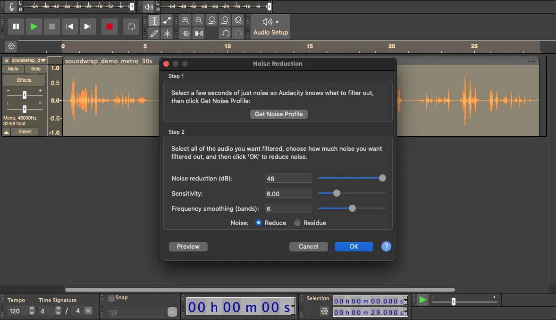
Task: Select the Selection (I-beam) tool
Action: (154, 21)
